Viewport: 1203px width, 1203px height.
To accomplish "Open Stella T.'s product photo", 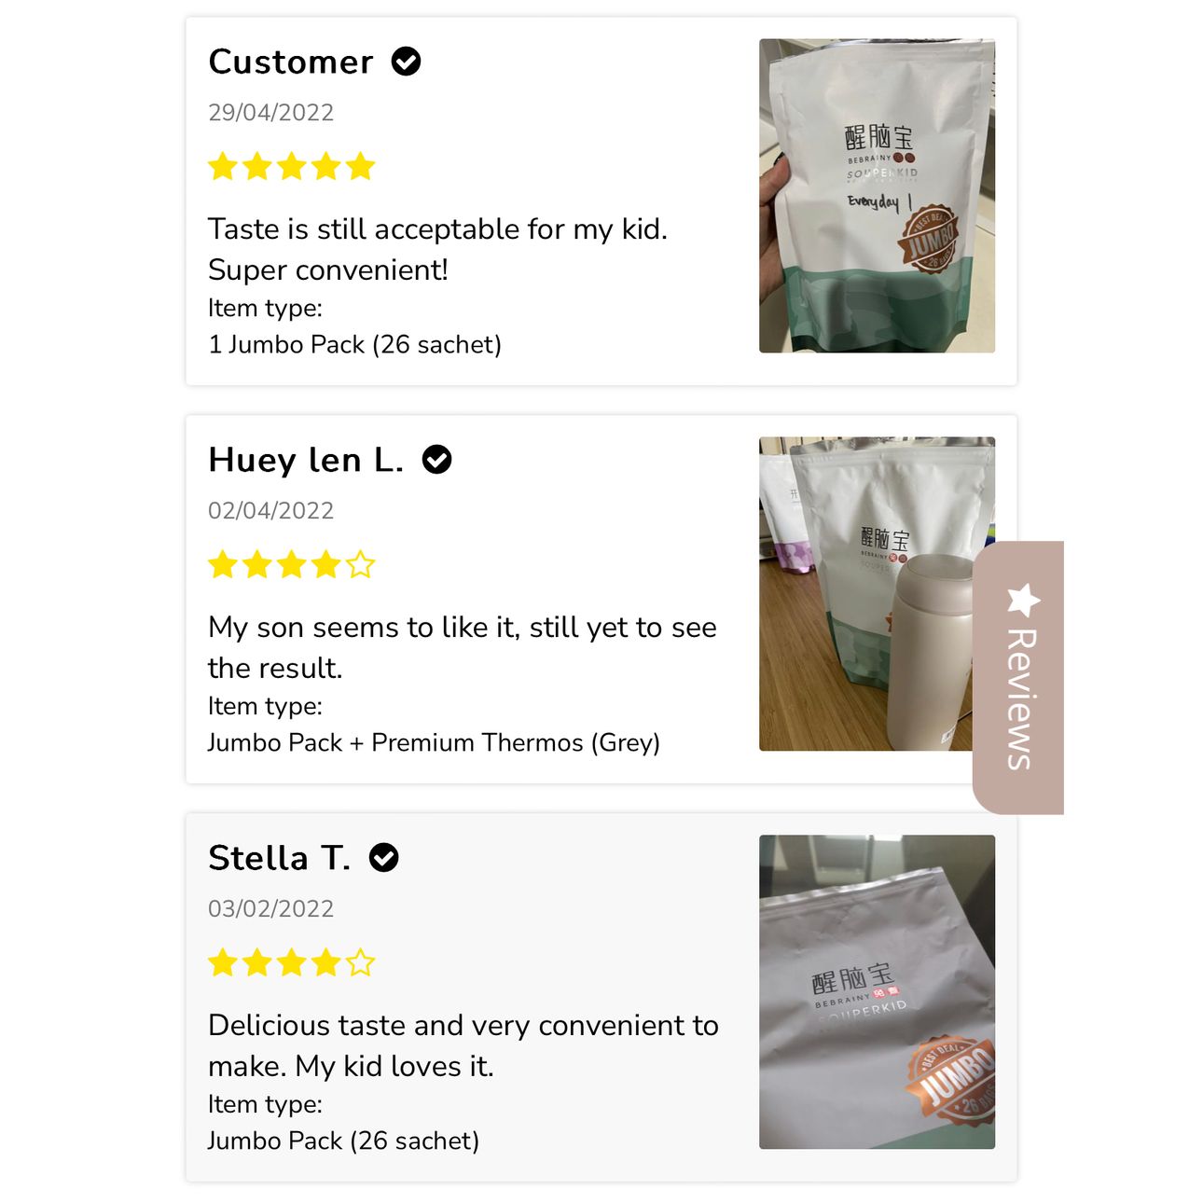I will [877, 992].
